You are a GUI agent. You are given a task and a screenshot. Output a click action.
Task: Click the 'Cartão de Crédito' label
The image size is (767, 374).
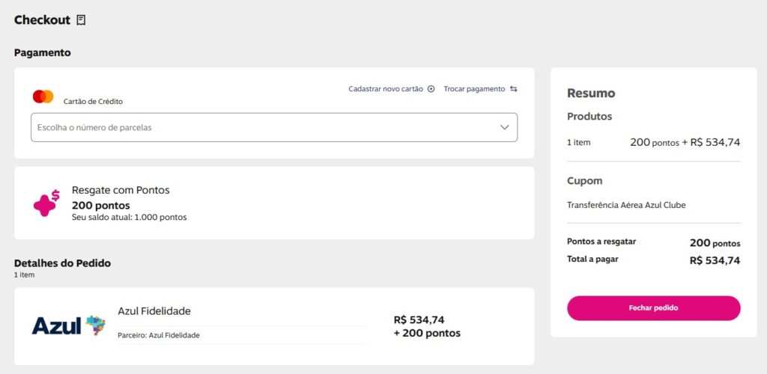click(x=93, y=101)
